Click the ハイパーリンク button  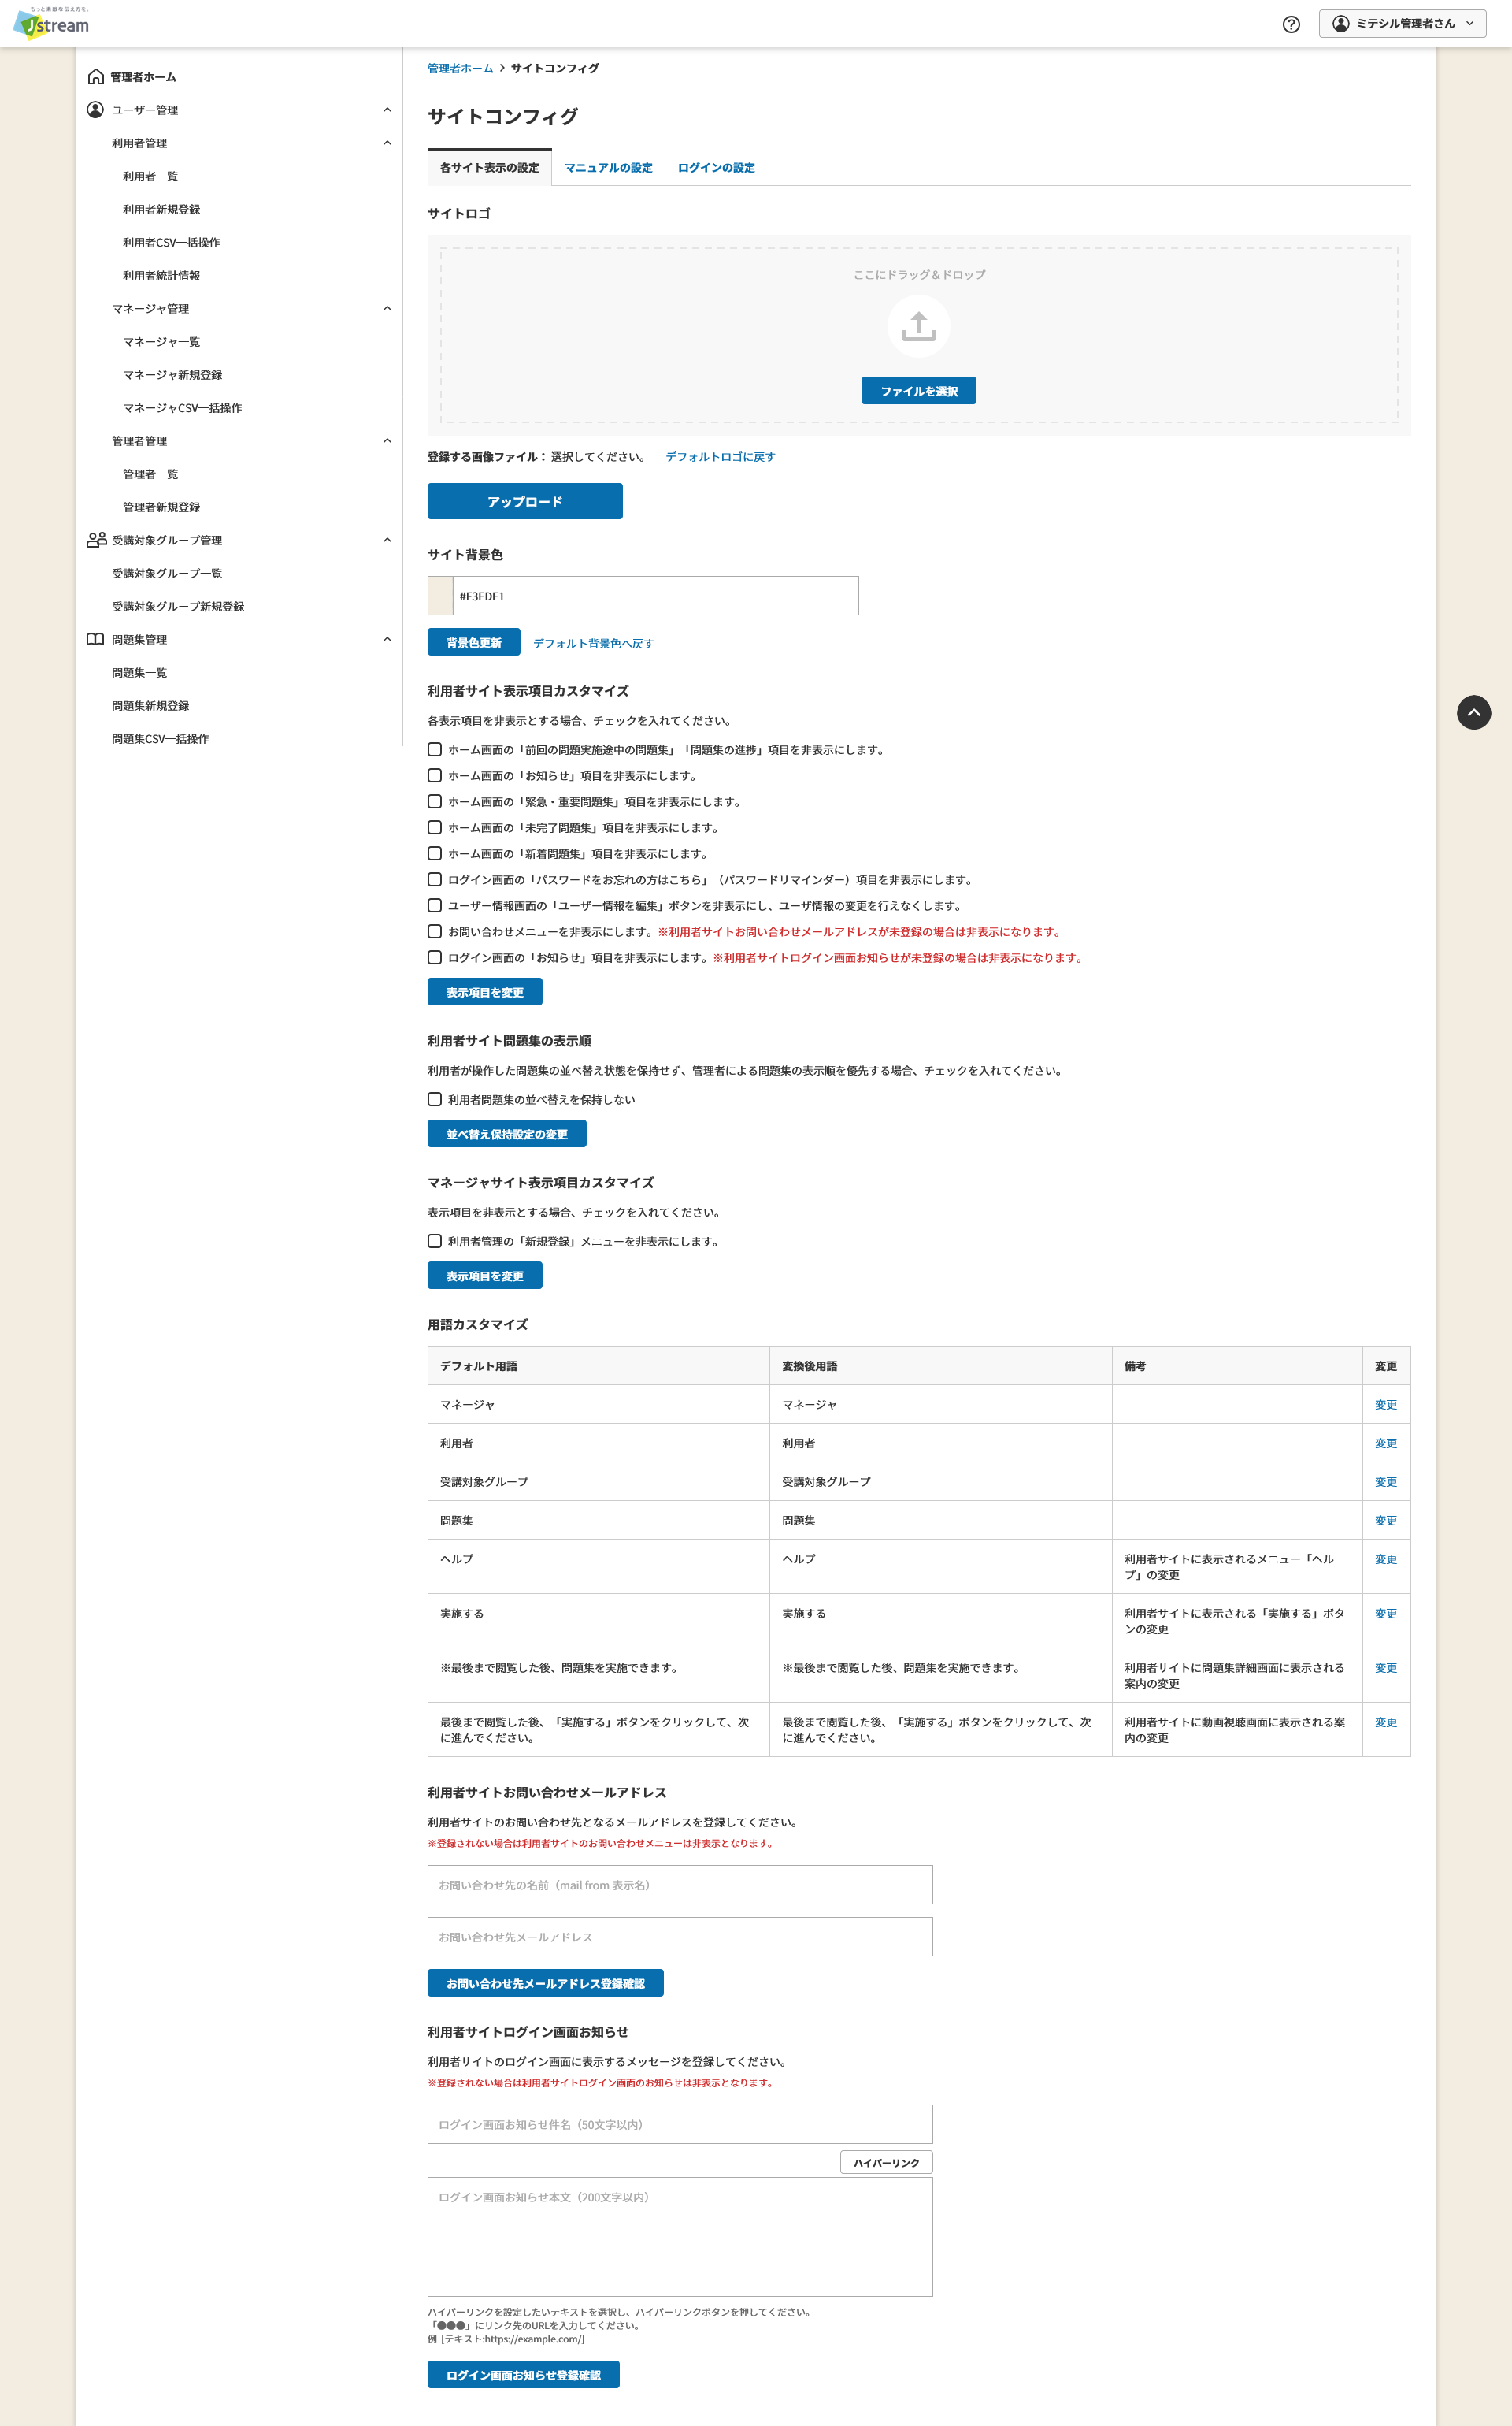tap(886, 2163)
